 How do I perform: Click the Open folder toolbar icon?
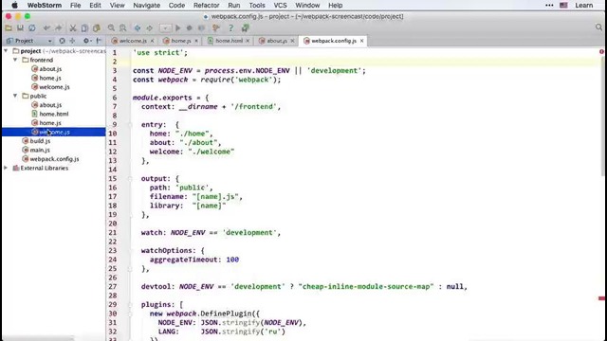pyautogui.click(x=9, y=27)
